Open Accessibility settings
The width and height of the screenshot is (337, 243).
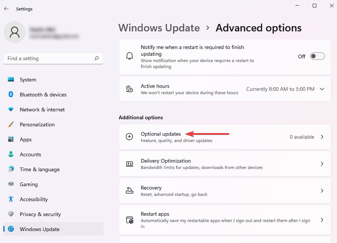54,199
